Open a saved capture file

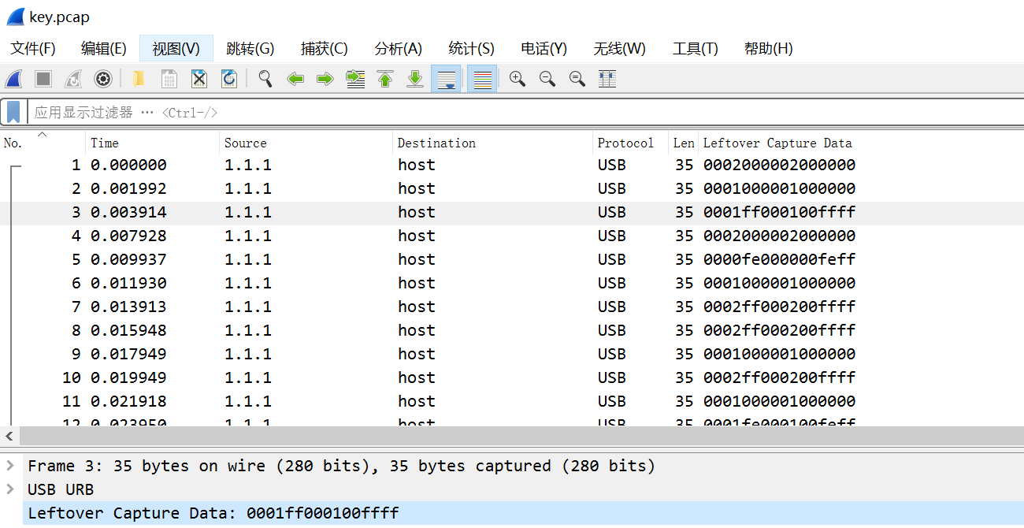(139, 79)
